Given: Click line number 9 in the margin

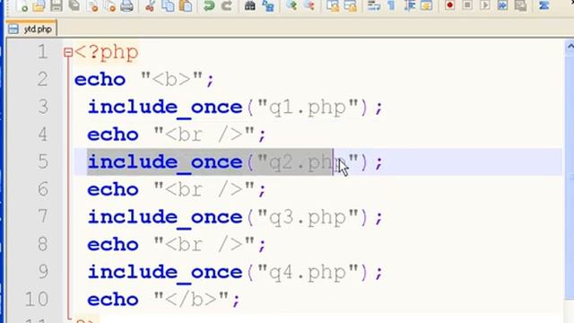Looking at the screenshot, I should (42, 271).
